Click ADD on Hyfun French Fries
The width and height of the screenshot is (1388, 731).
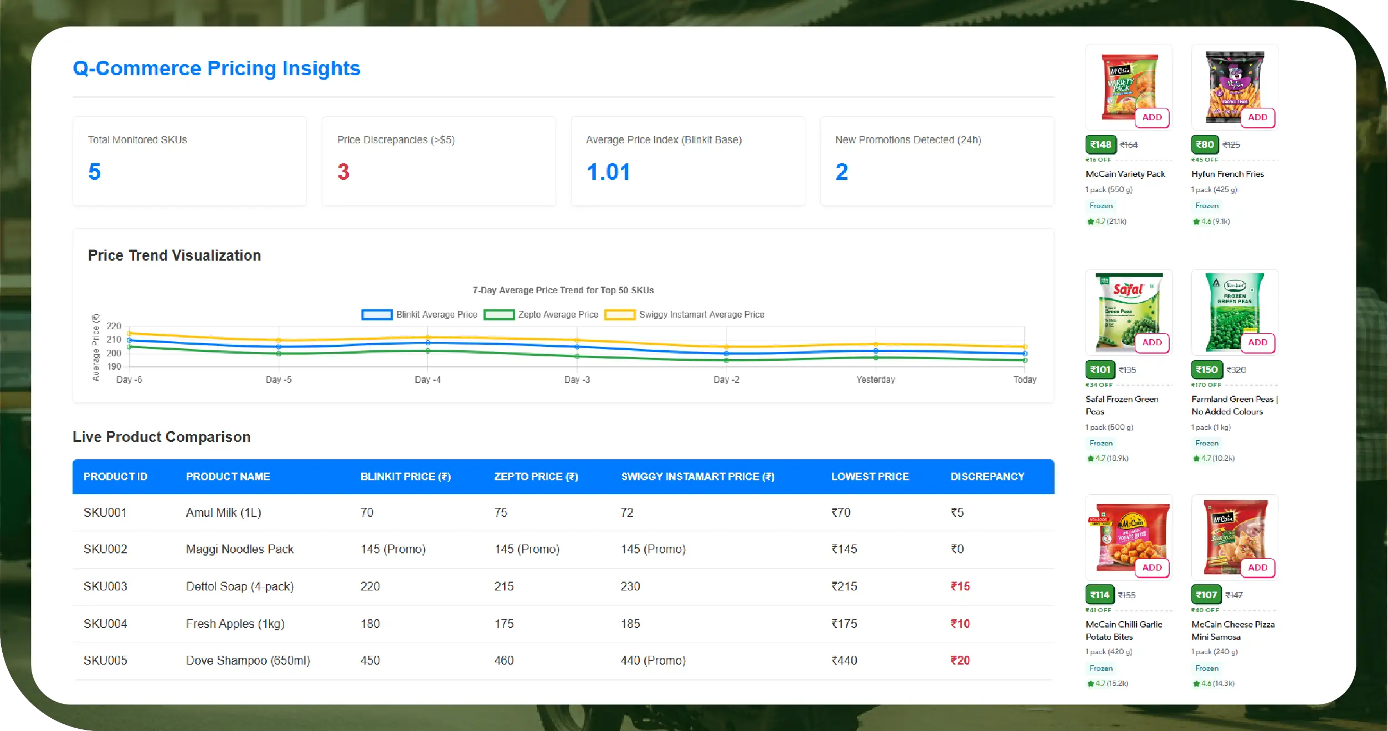point(1257,117)
